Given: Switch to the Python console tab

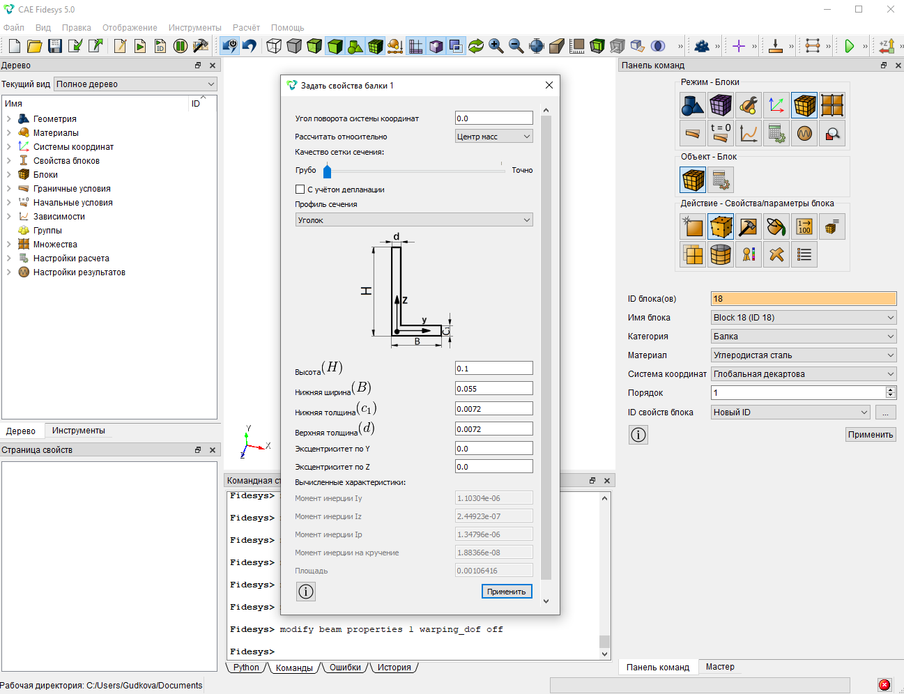Looking at the screenshot, I should [x=246, y=668].
